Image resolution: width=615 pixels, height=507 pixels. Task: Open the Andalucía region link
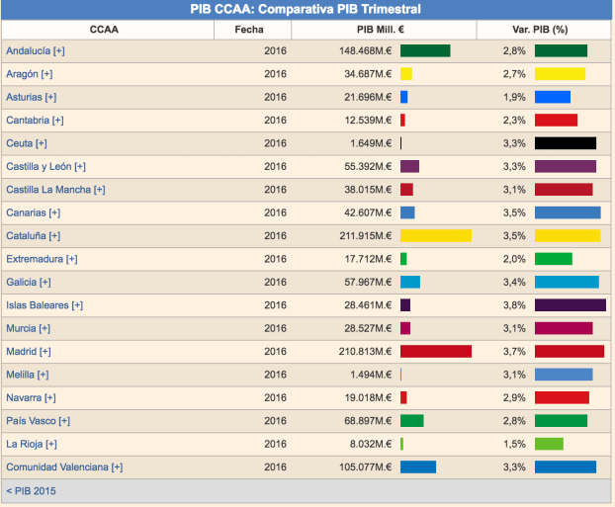(29, 50)
